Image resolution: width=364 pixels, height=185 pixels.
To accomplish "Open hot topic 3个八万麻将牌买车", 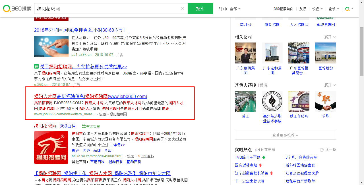I will coord(301,157).
